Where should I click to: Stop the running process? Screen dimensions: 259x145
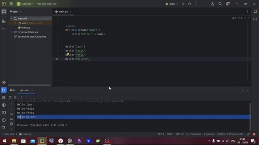(x=15, y=97)
